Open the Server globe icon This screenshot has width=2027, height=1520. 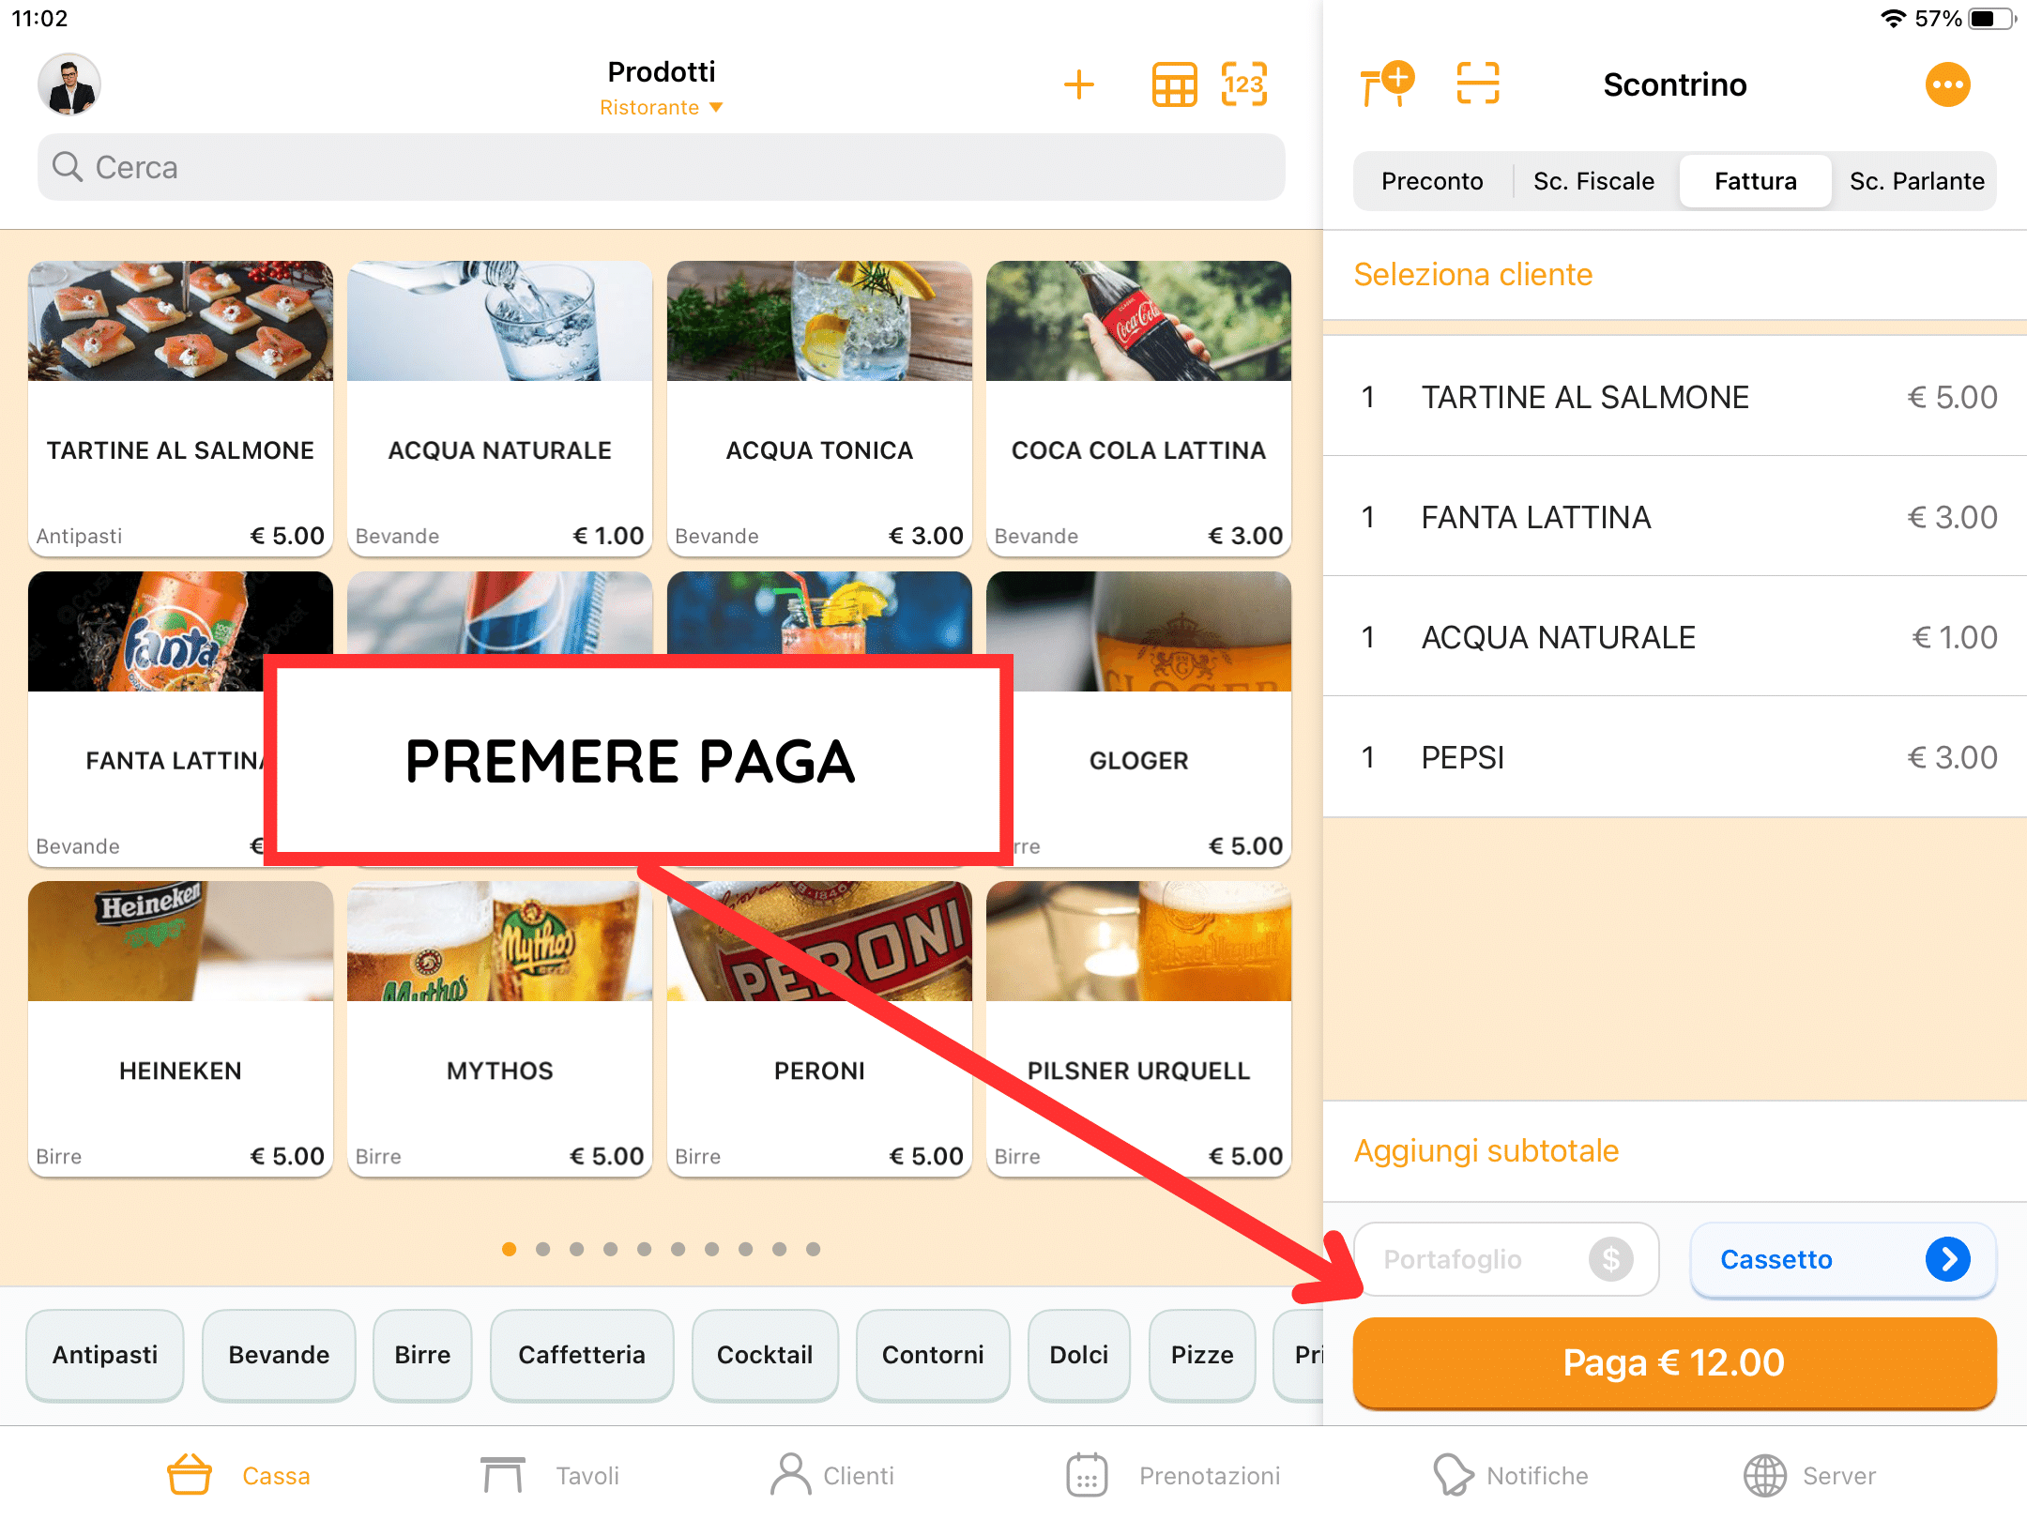(x=1765, y=1475)
